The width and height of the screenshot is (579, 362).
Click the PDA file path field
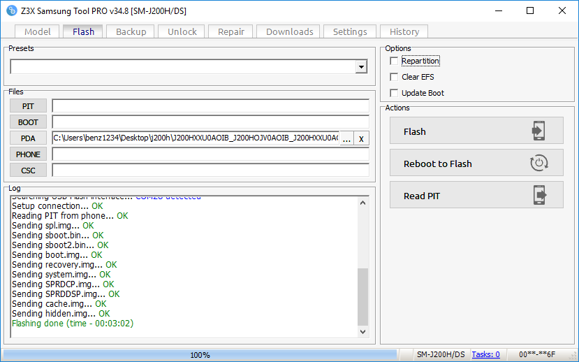tap(196, 138)
